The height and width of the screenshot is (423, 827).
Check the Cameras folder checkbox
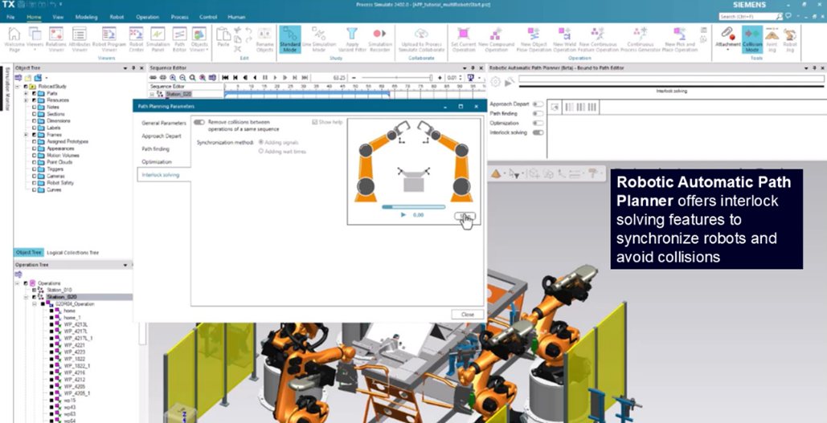point(35,176)
